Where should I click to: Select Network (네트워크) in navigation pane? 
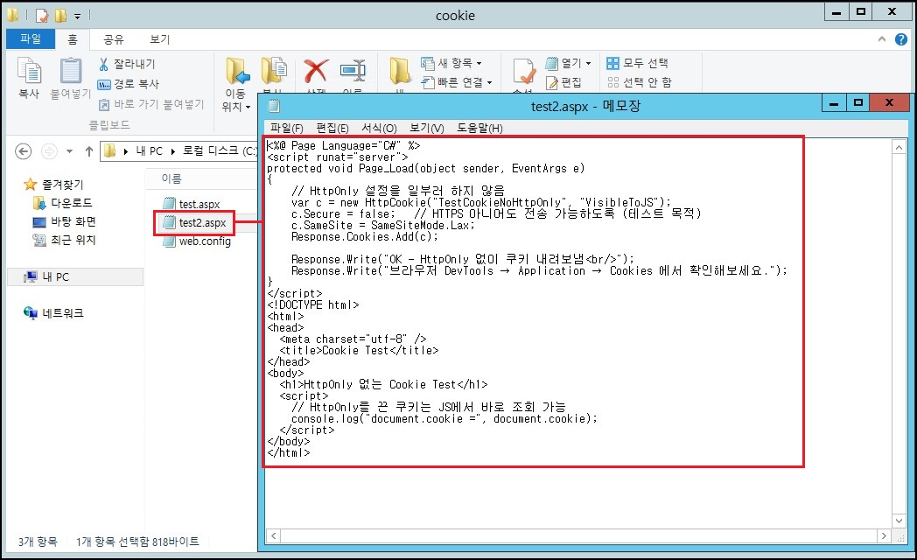53,312
